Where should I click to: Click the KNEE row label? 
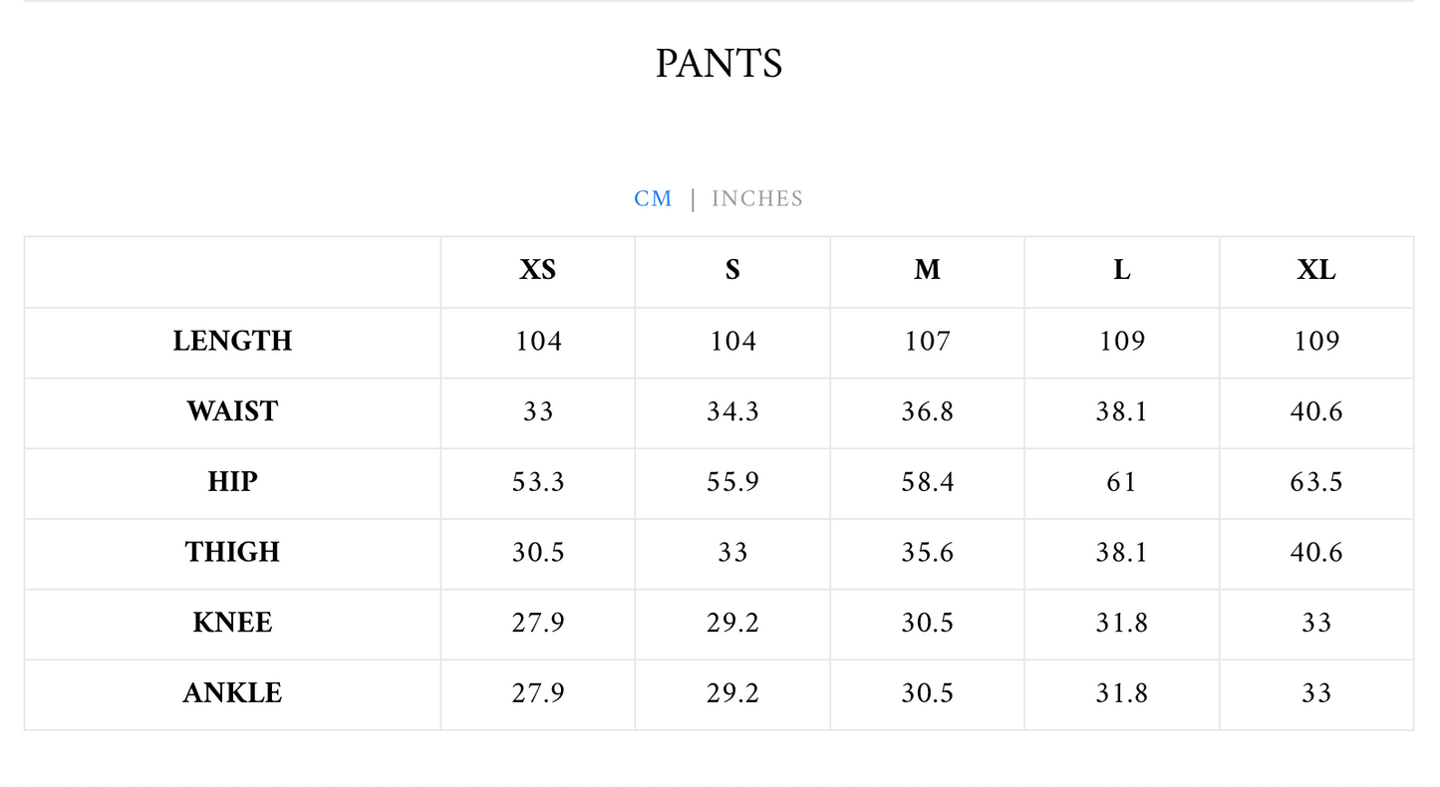232,624
